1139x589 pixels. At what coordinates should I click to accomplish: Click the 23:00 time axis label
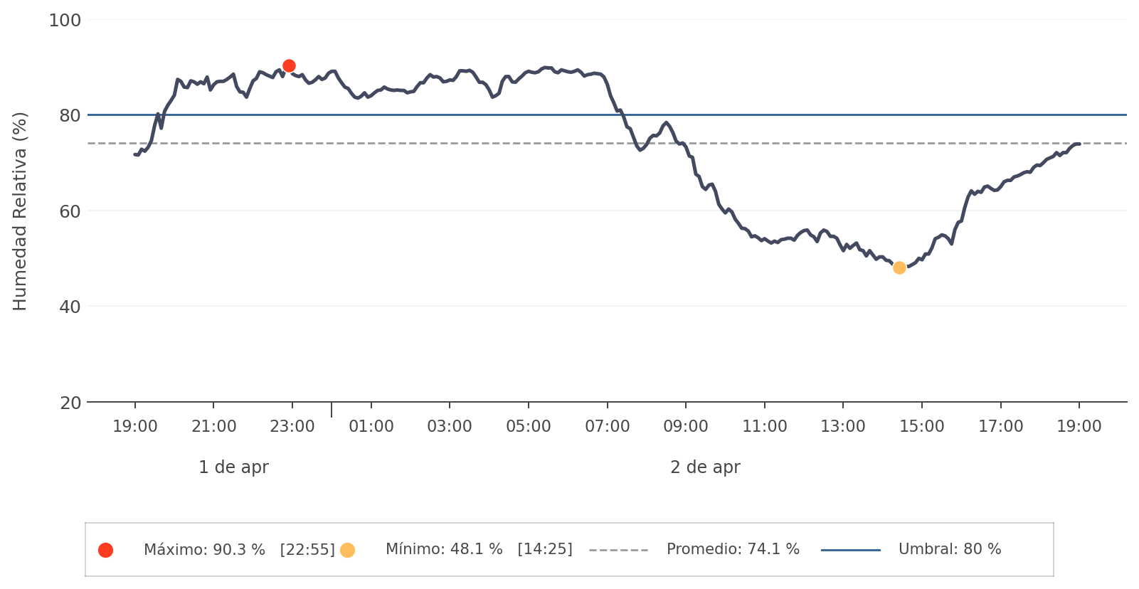pyautogui.click(x=292, y=427)
